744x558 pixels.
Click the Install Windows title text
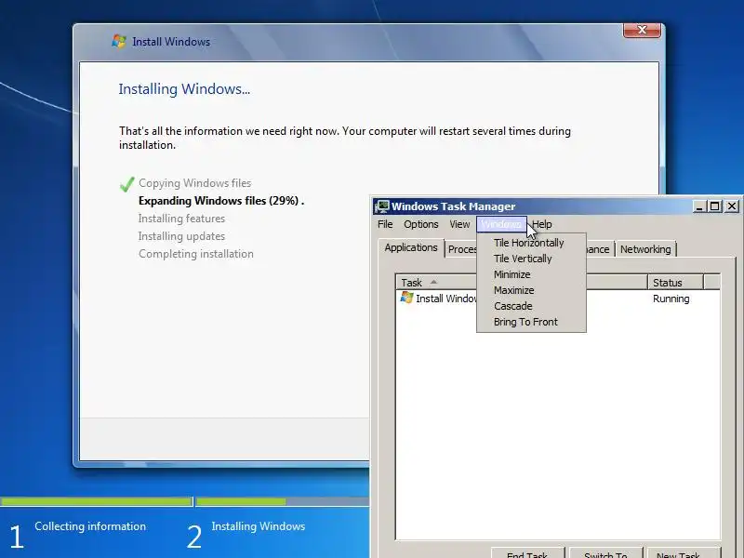pos(171,42)
